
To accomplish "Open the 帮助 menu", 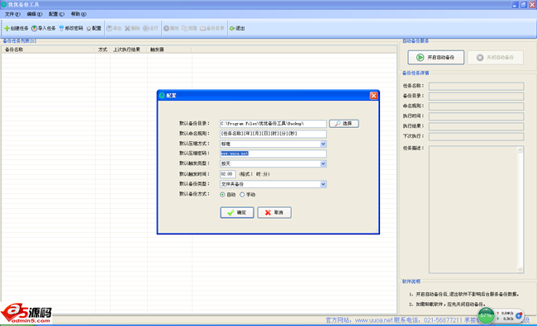I will pyautogui.click(x=78, y=14).
